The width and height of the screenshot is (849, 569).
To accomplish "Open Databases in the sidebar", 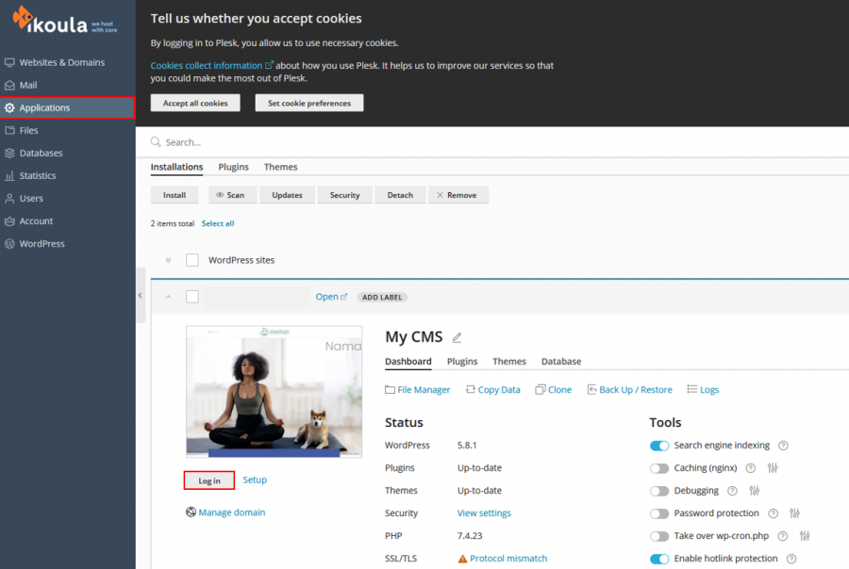I will click(x=41, y=153).
